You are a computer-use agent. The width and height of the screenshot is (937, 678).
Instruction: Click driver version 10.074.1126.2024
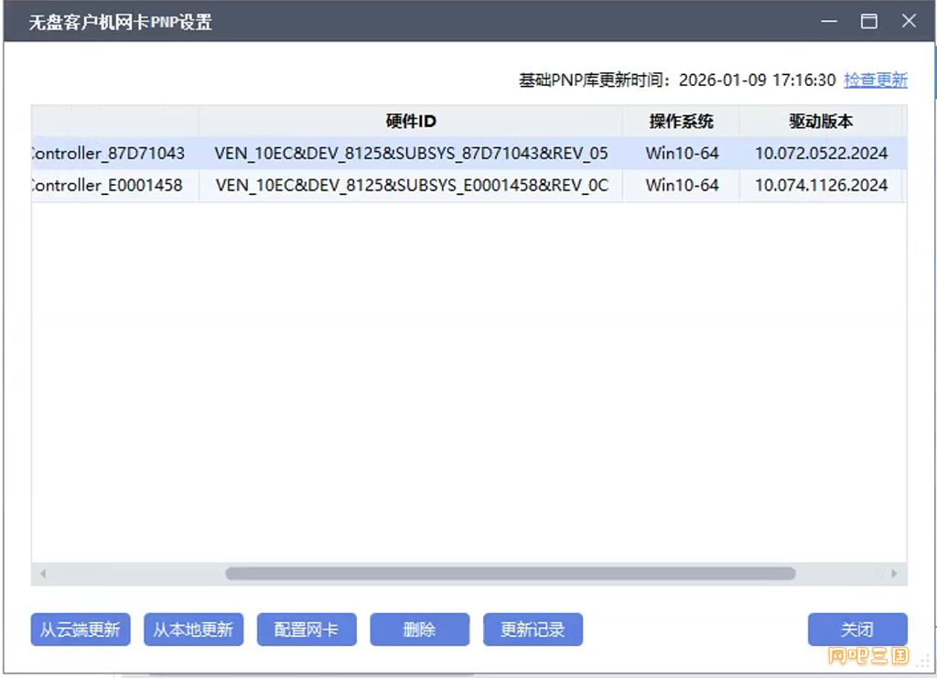(x=821, y=186)
